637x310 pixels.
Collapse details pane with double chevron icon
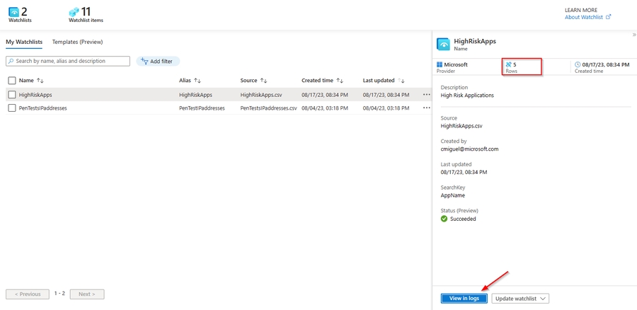pyautogui.click(x=633, y=34)
